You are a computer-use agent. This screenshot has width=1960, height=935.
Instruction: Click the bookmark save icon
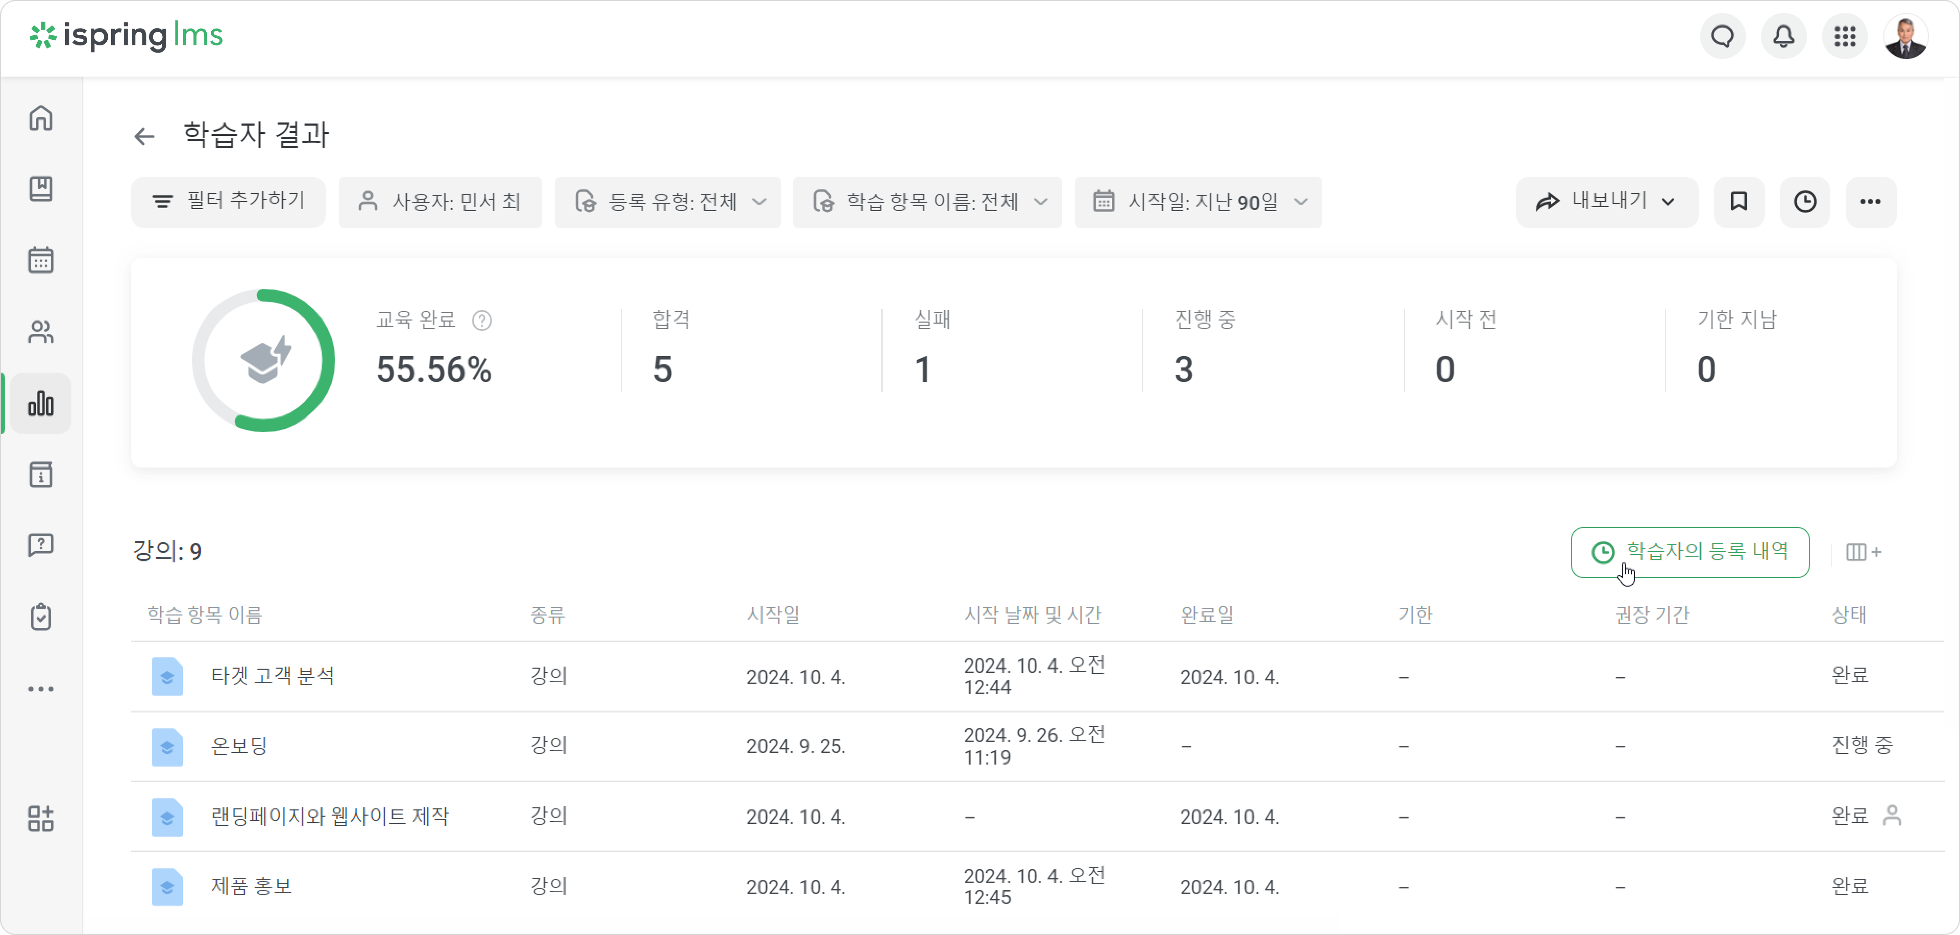[x=1739, y=202]
